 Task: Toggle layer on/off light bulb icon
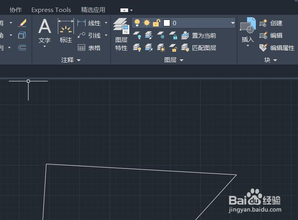click(x=137, y=23)
